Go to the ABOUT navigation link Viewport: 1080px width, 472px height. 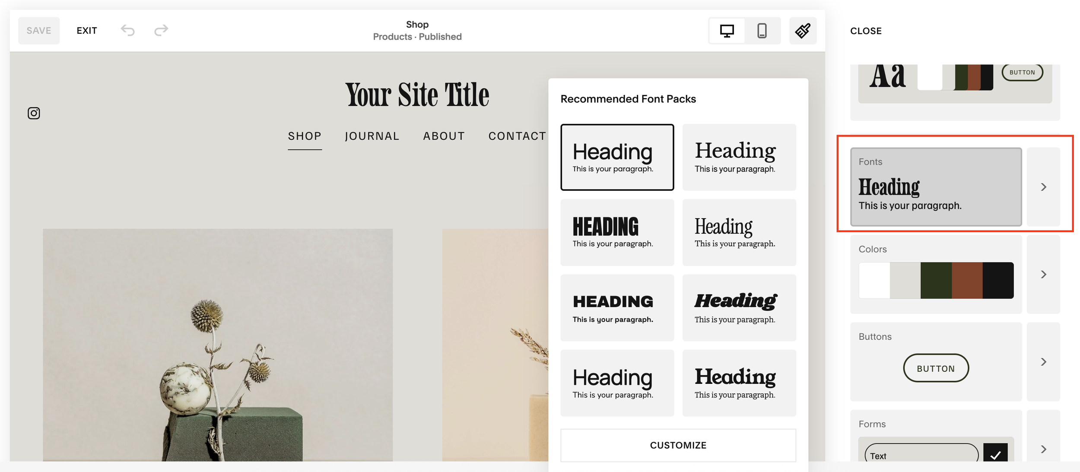pos(444,136)
